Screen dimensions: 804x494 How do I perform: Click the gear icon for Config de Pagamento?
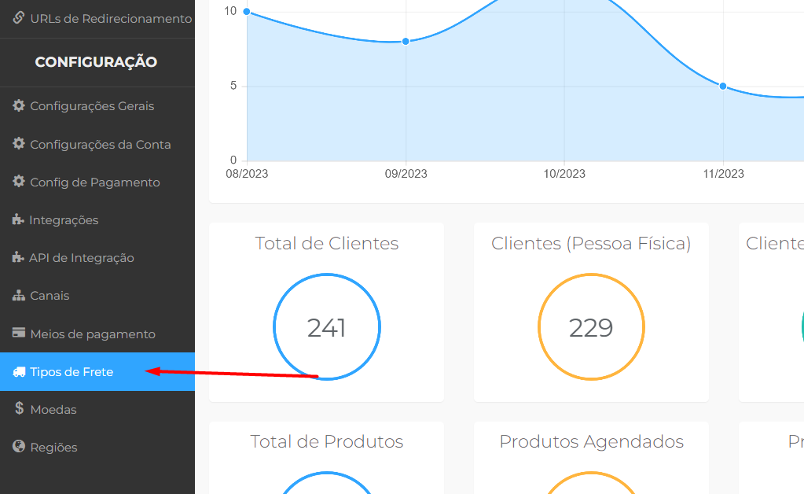click(19, 181)
